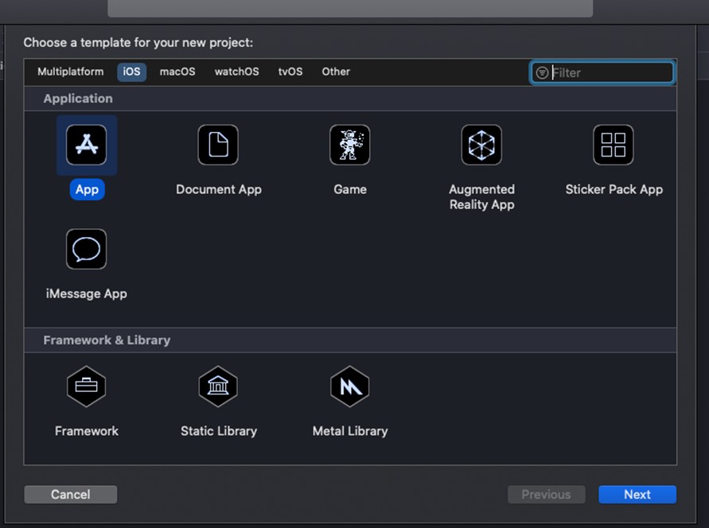Click the Previous button

[546, 495]
